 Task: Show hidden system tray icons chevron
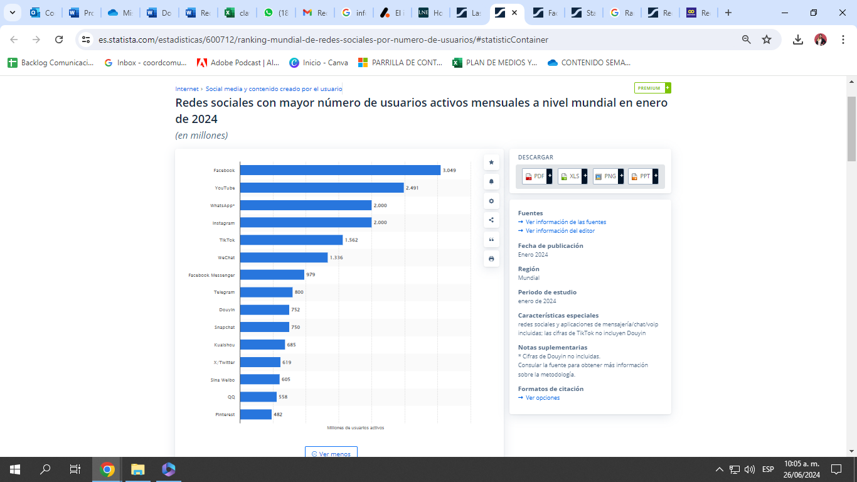point(720,469)
